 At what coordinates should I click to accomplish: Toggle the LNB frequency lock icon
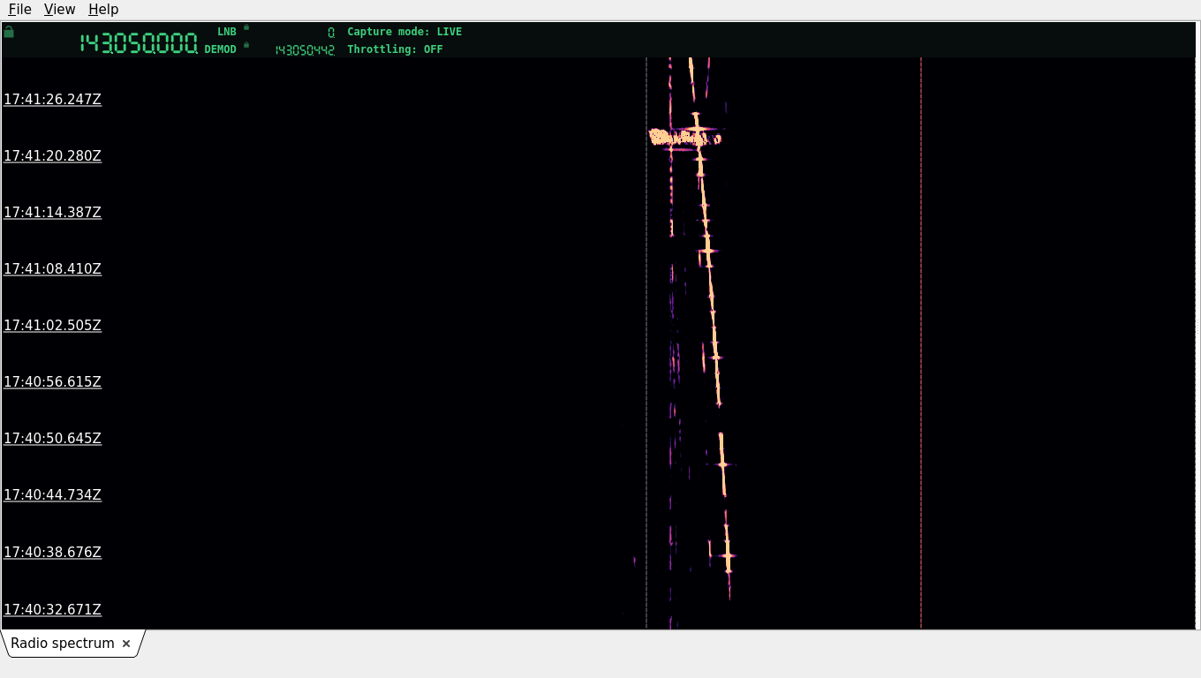[x=246, y=27]
